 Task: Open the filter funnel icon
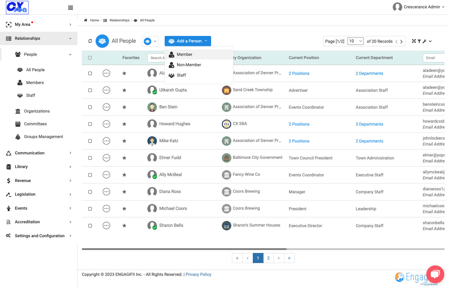coord(419,41)
